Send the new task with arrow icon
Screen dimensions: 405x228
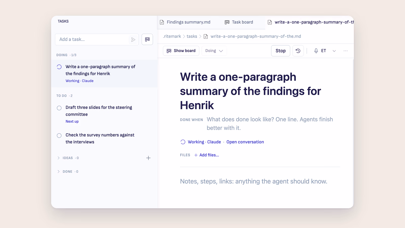133,40
